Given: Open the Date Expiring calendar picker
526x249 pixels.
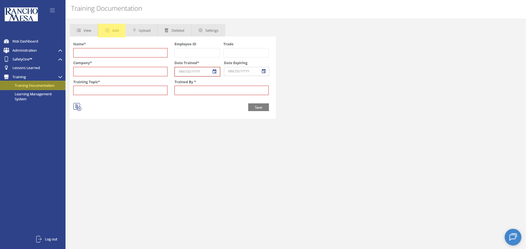Looking at the screenshot, I should pos(264,71).
